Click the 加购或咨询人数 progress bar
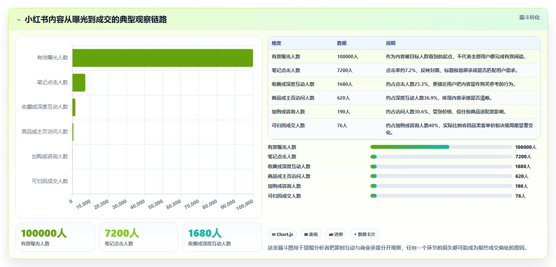Image resolution: width=556 pixels, height=267 pixels. 441,186
